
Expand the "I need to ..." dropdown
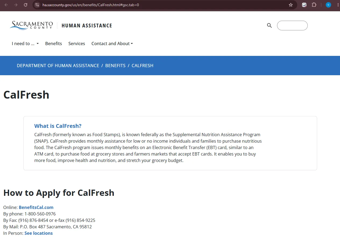(x=25, y=44)
